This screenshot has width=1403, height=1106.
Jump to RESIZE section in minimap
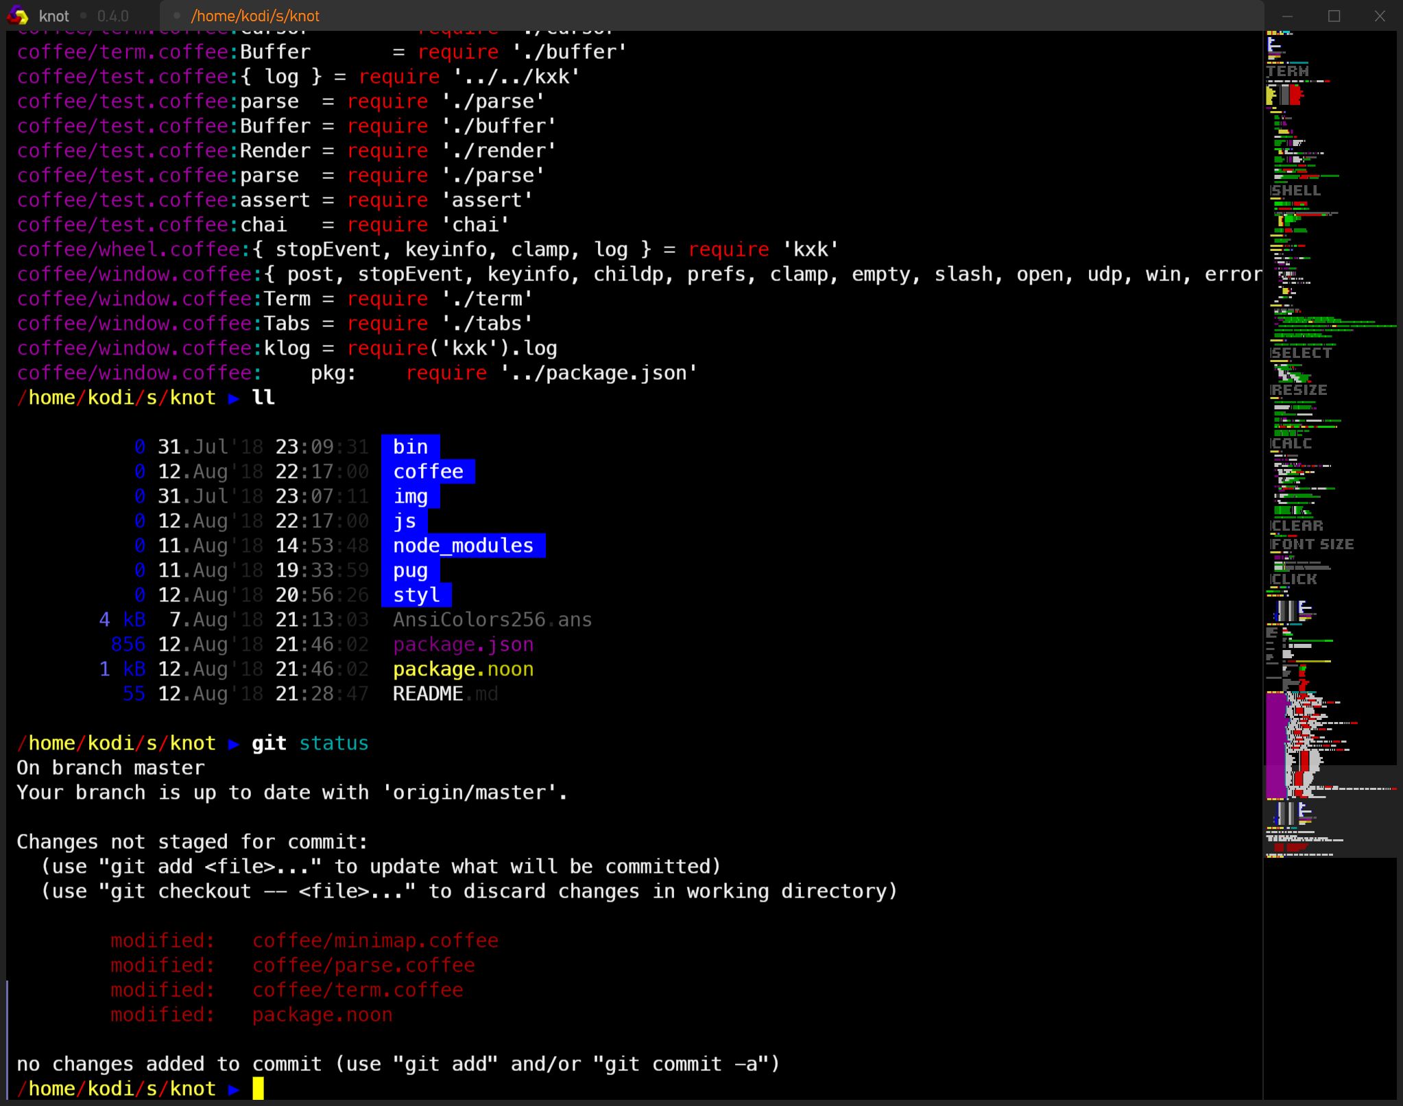coord(1299,390)
